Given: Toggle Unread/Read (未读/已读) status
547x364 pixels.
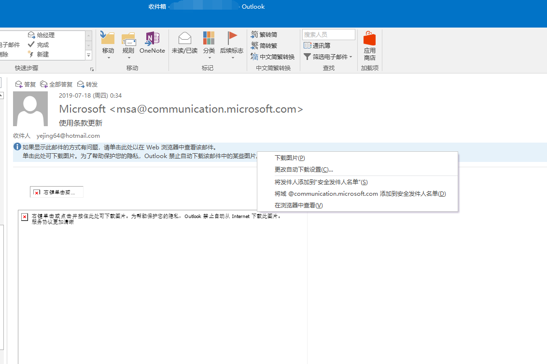Looking at the screenshot, I should [x=184, y=43].
